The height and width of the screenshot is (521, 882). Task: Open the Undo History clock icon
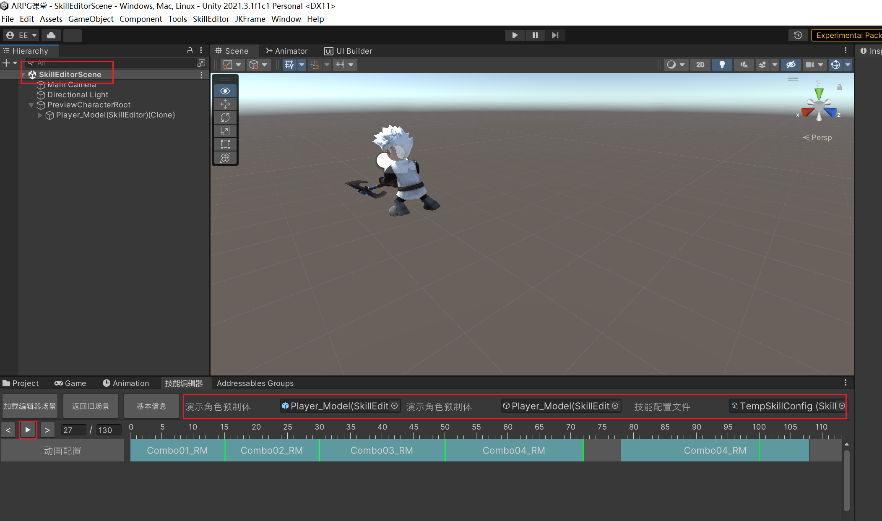coord(798,35)
